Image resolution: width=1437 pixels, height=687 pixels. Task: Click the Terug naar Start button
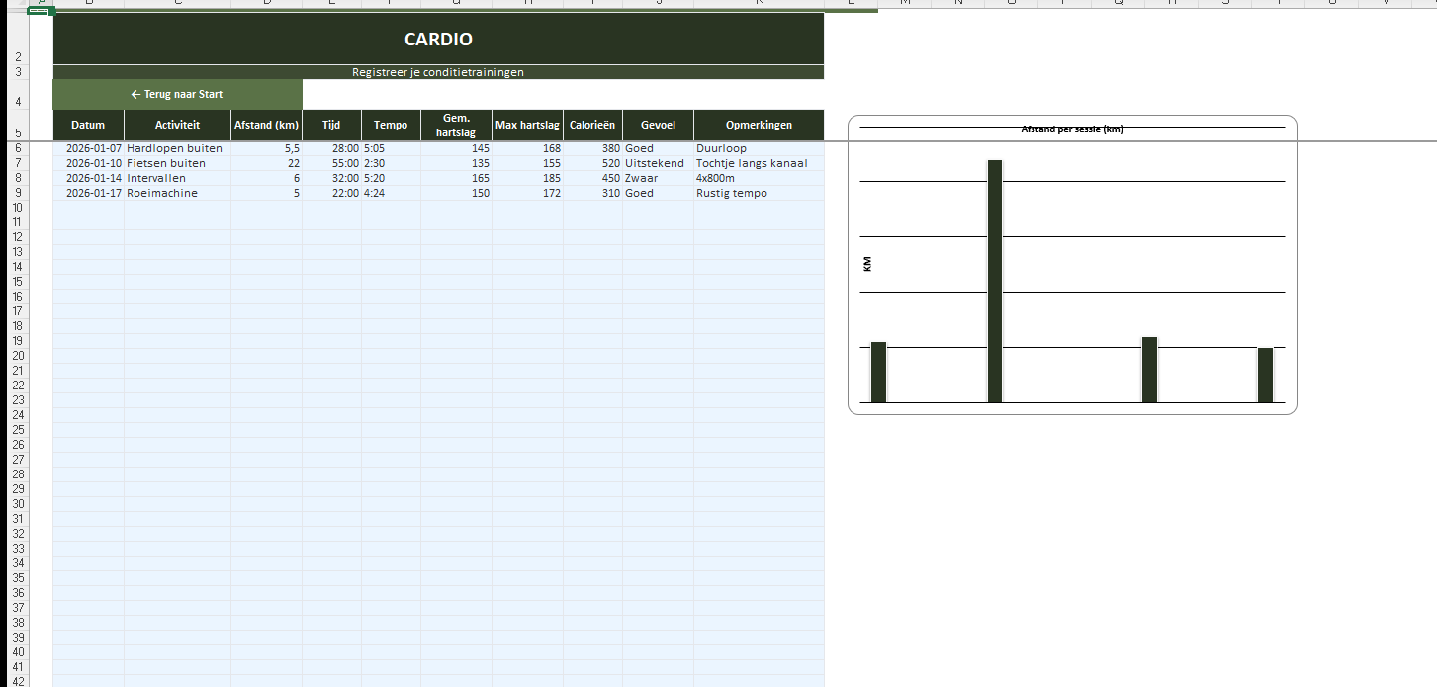point(177,95)
